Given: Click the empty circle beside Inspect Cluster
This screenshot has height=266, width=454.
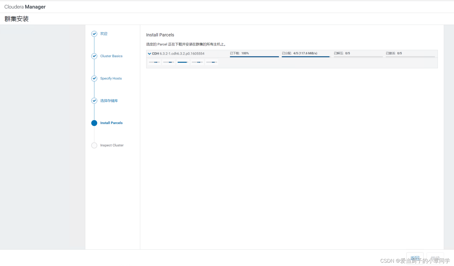Looking at the screenshot, I should pos(94,145).
